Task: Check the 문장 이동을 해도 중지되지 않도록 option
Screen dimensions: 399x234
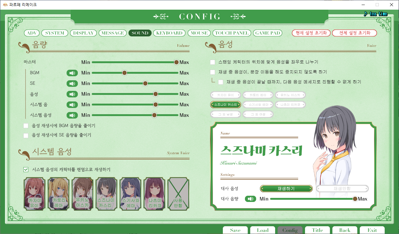Action: pyautogui.click(x=213, y=72)
